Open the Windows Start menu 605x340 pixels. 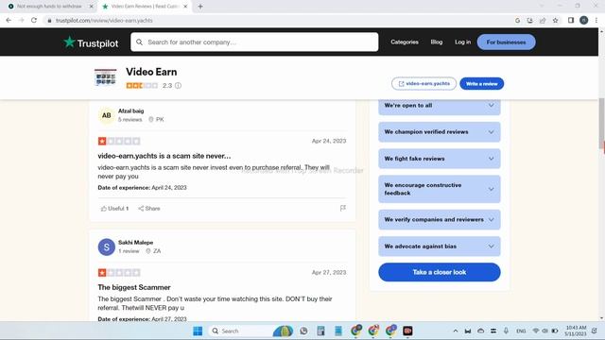[198, 331]
